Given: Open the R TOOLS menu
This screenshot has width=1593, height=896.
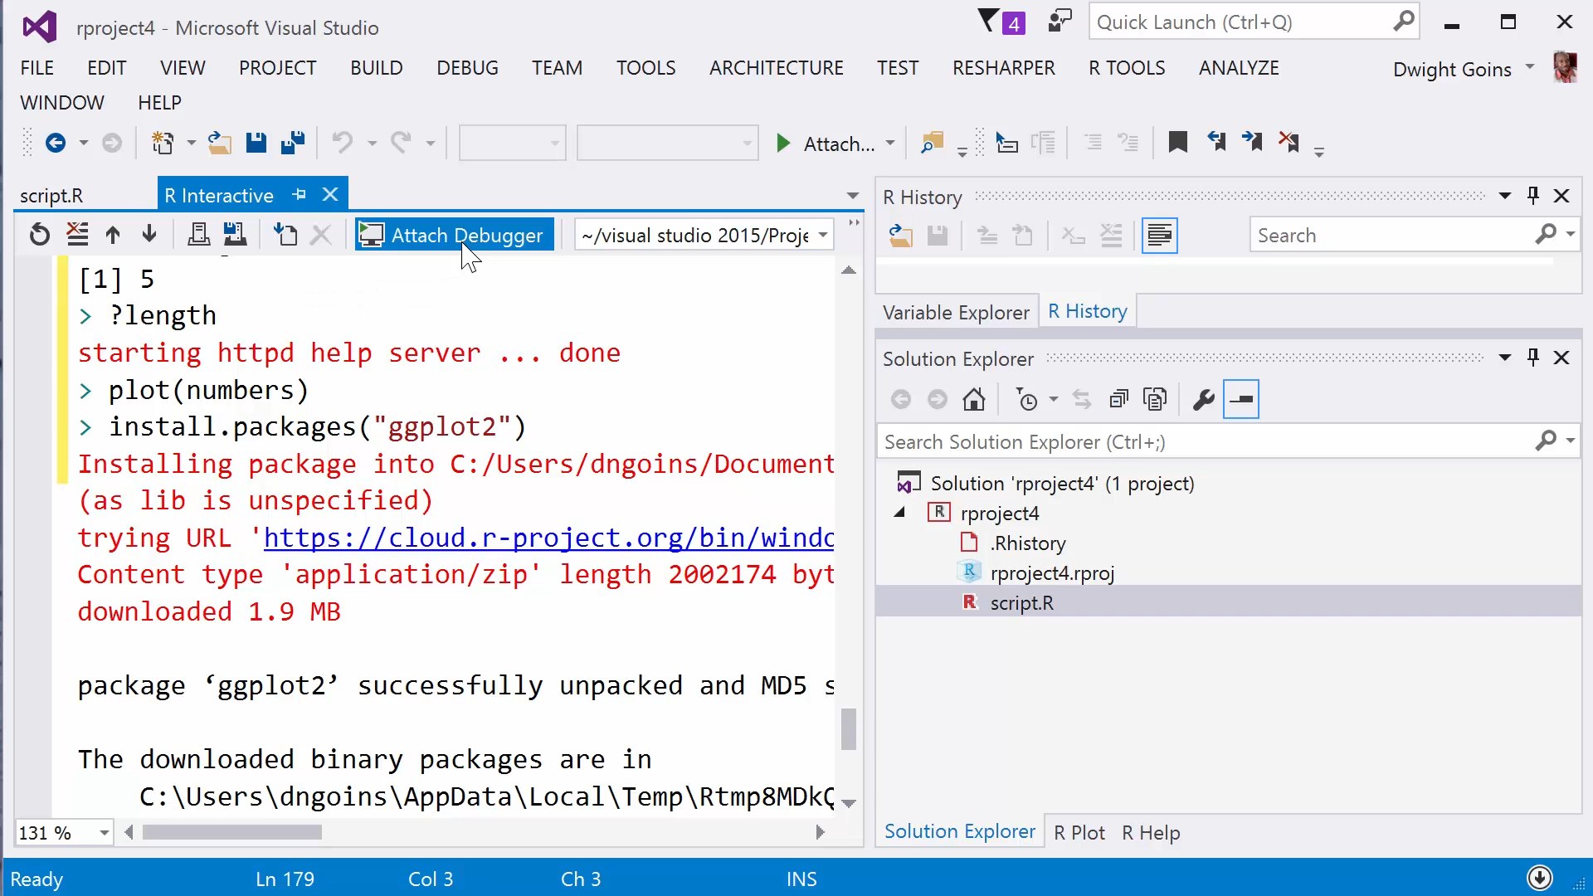Looking at the screenshot, I should pos(1127,68).
